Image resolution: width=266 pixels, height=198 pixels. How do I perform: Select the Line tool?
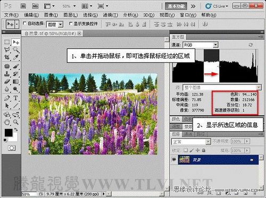coord(15,106)
